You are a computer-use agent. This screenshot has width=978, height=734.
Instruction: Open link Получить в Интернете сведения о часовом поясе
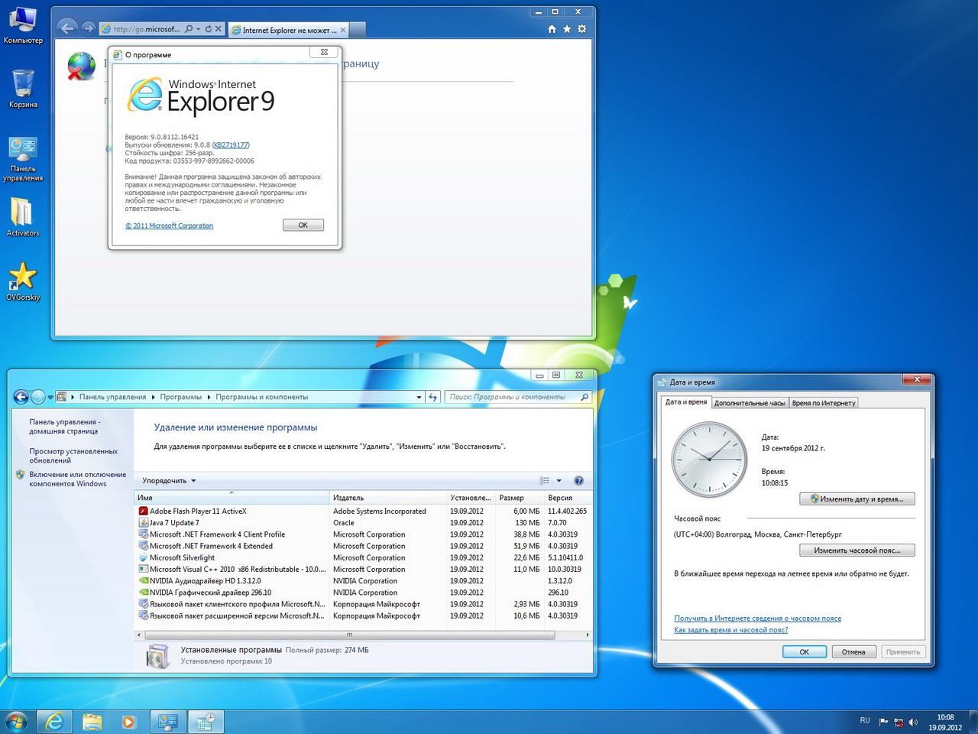(x=757, y=619)
